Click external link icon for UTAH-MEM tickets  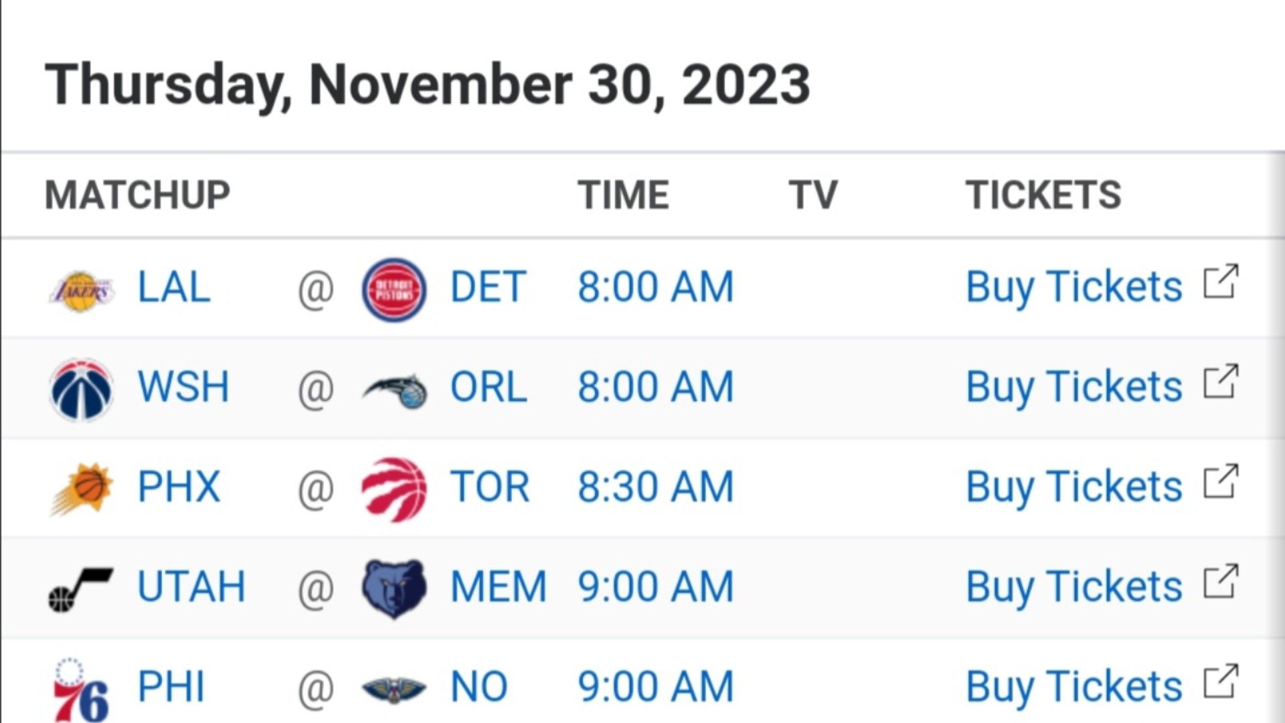point(1221,581)
